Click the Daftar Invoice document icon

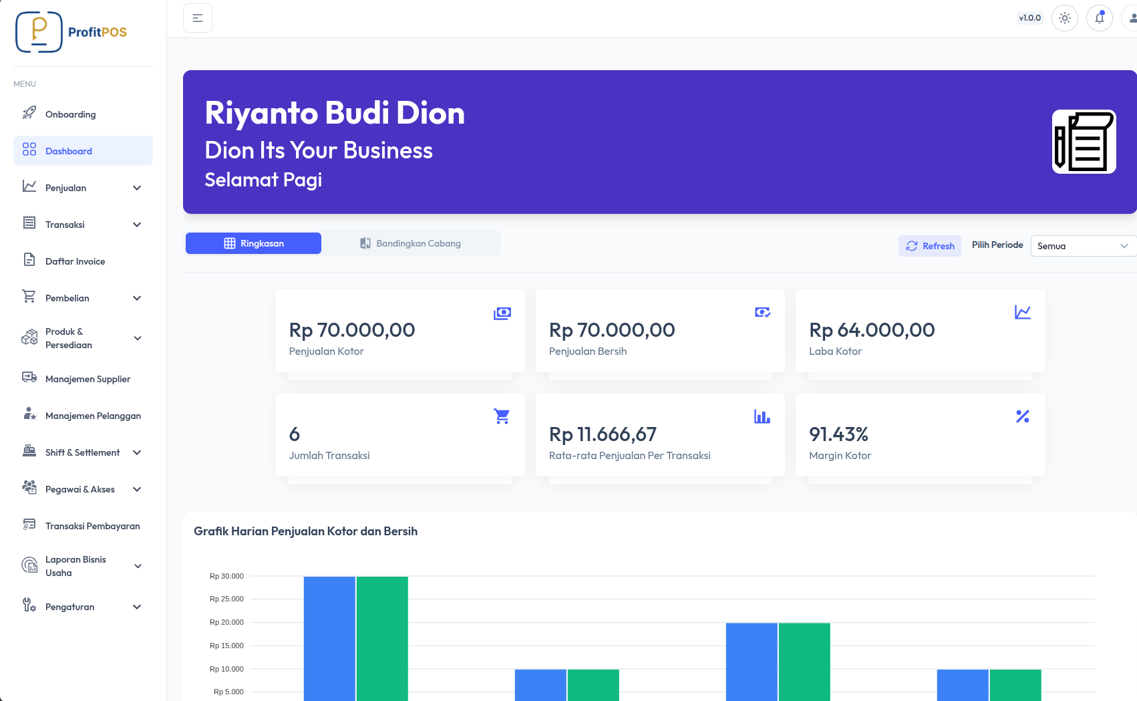[29, 260]
